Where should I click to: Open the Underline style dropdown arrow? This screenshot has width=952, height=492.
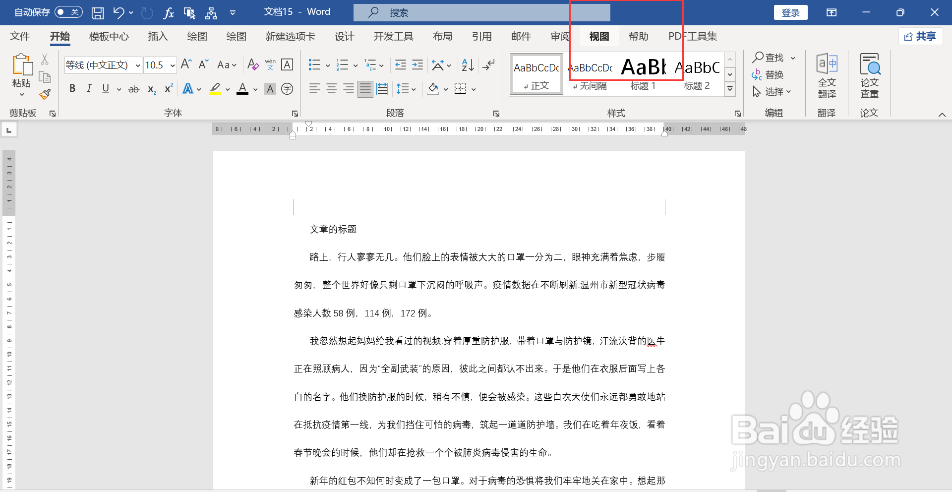119,89
